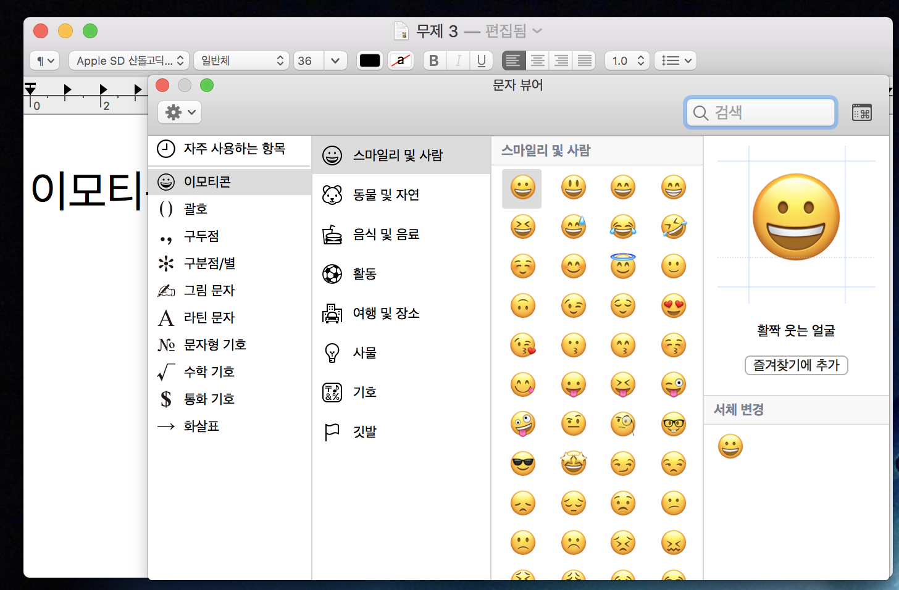Expand the font size 36 arrow
Screen dimensions: 899x590
click(x=335, y=60)
